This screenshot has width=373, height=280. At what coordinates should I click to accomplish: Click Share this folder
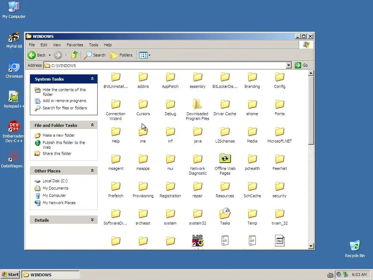(57, 153)
